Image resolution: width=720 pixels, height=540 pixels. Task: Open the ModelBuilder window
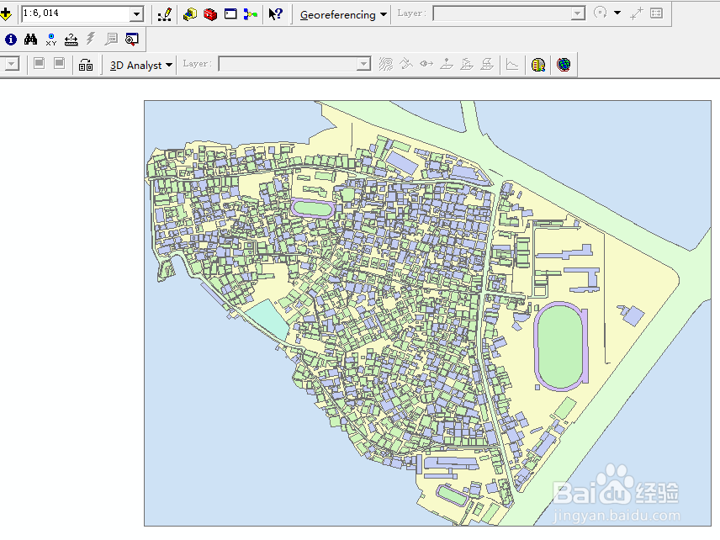(251, 14)
